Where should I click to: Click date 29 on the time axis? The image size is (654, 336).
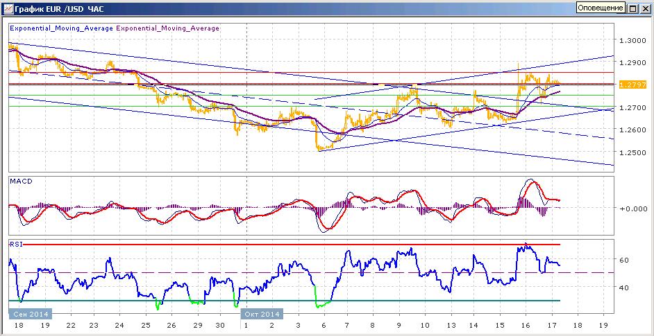tap(198, 325)
